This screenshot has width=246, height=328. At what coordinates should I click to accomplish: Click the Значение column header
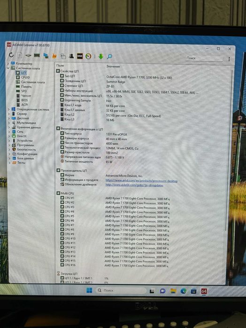click(x=113, y=67)
